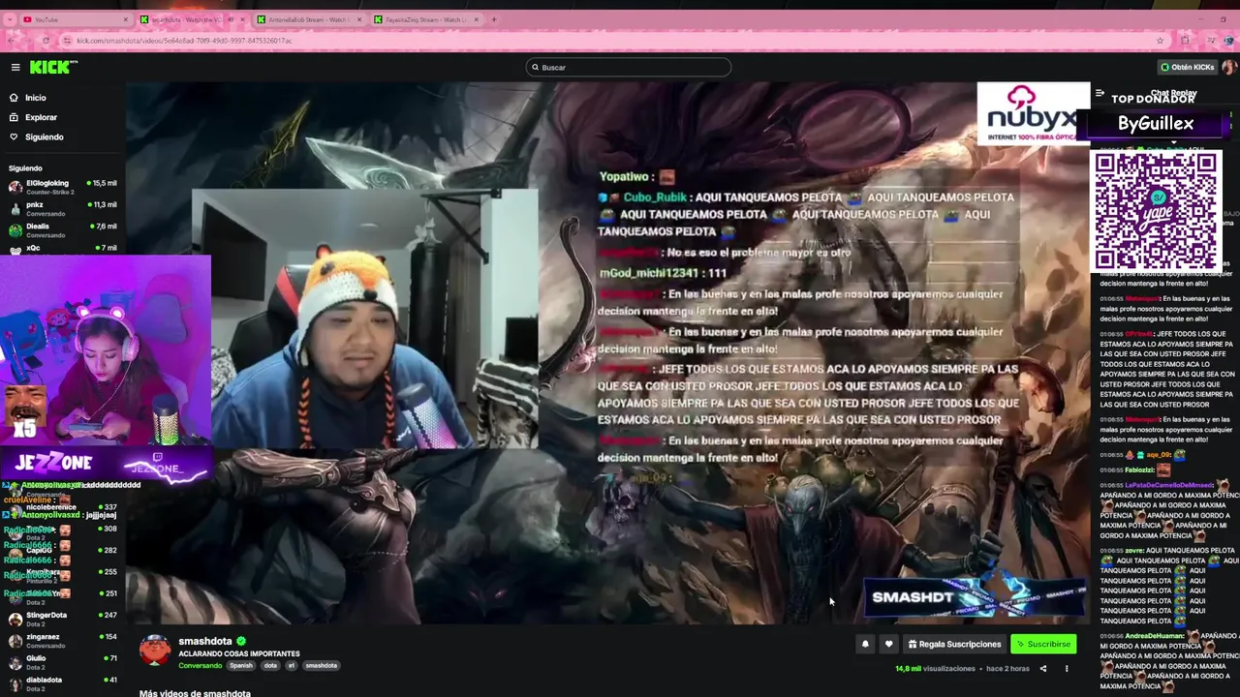Image resolution: width=1240 pixels, height=697 pixels.
Task: Open smashdota channel name link
Action: (x=205, y=641)
